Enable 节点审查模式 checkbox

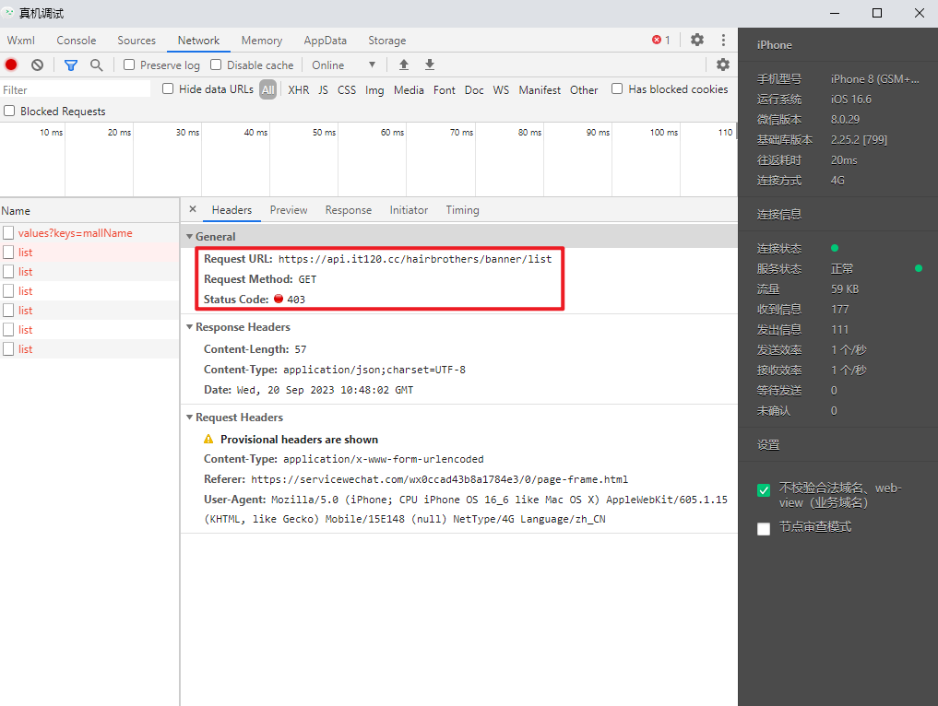tap(764, 529)
